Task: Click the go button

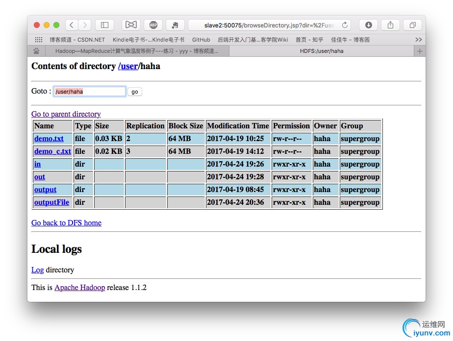Action: click(x=135, y=92)
